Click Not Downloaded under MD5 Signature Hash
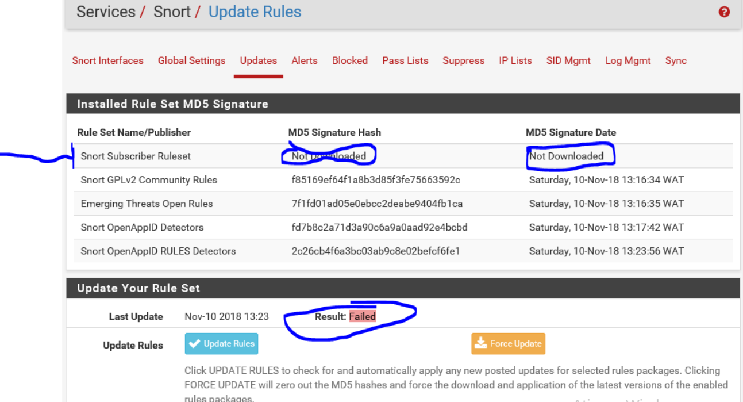Viewport: 743px width, 402px height. [x=329, y=156]
